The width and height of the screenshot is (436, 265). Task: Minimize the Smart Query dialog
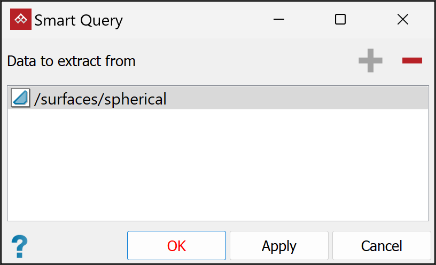pos(278,20)
